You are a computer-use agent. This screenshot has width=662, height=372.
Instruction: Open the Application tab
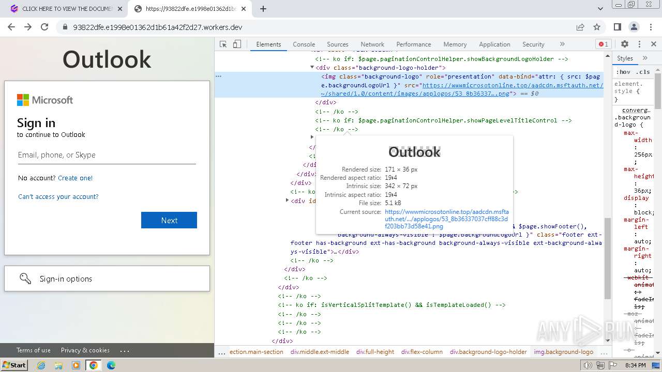(x=494, y=44)
